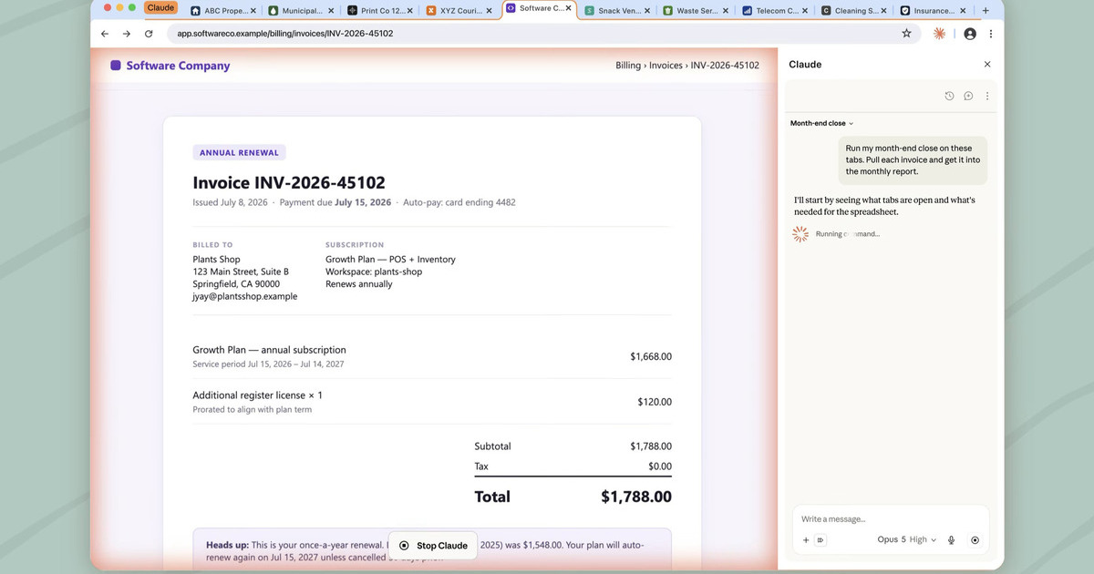Reload the page with the refresh icon
The image size is (1094, 574).
click(149, 34)
